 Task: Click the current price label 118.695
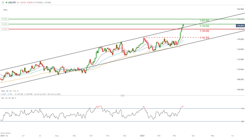240,26
